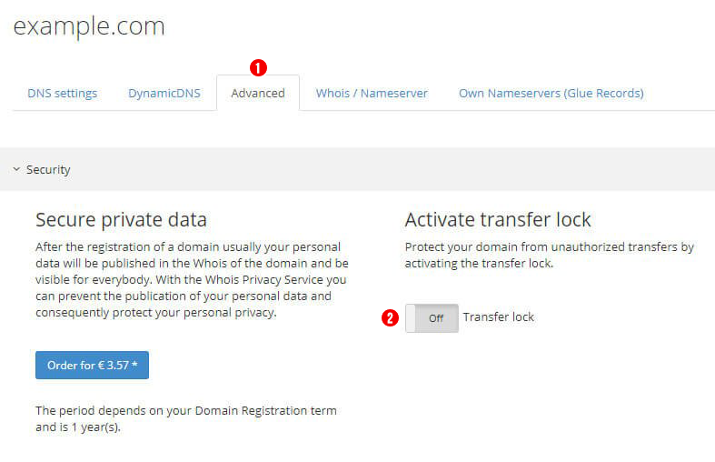The height and width of the screenshot is (462, 715).
Task: Open Own Nameservers (Glue Records) tab
Action: (551, 93)
